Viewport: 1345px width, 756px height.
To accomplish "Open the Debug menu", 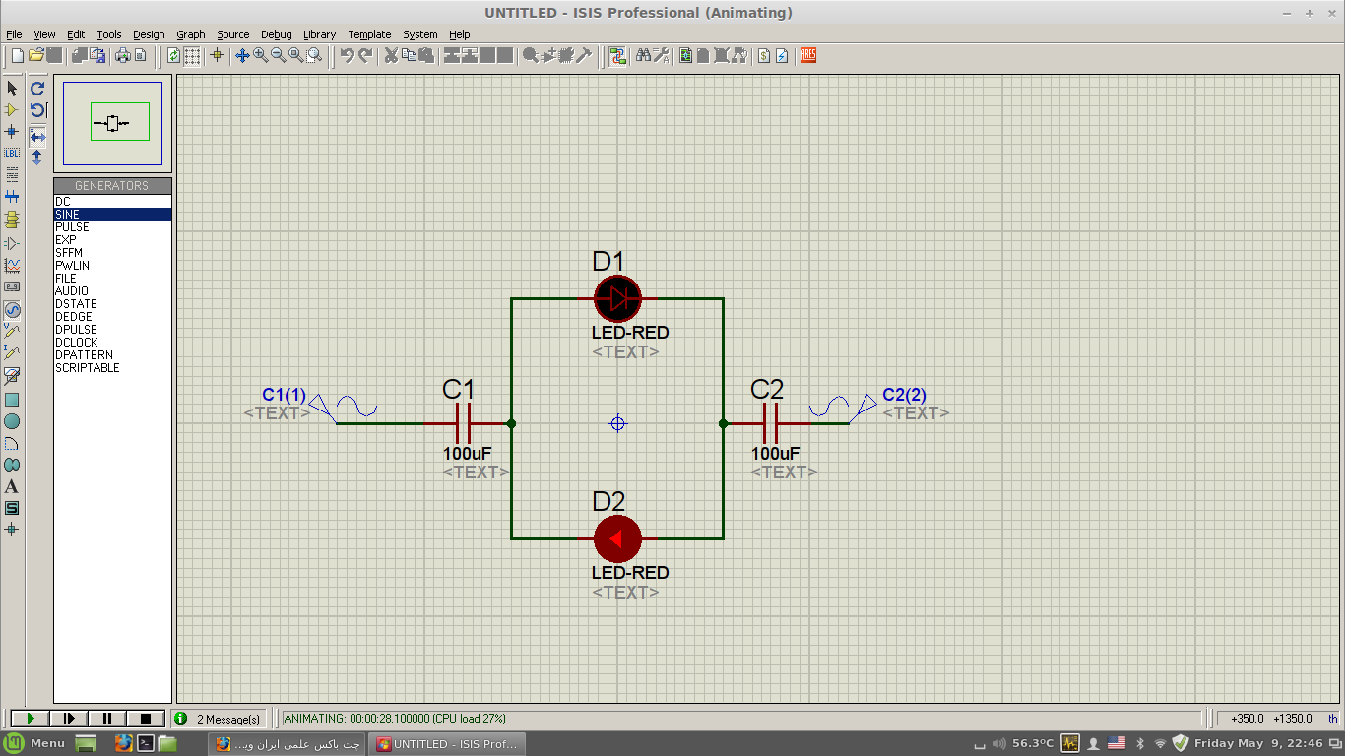I will pyautogui.click(x=277, y=34).
